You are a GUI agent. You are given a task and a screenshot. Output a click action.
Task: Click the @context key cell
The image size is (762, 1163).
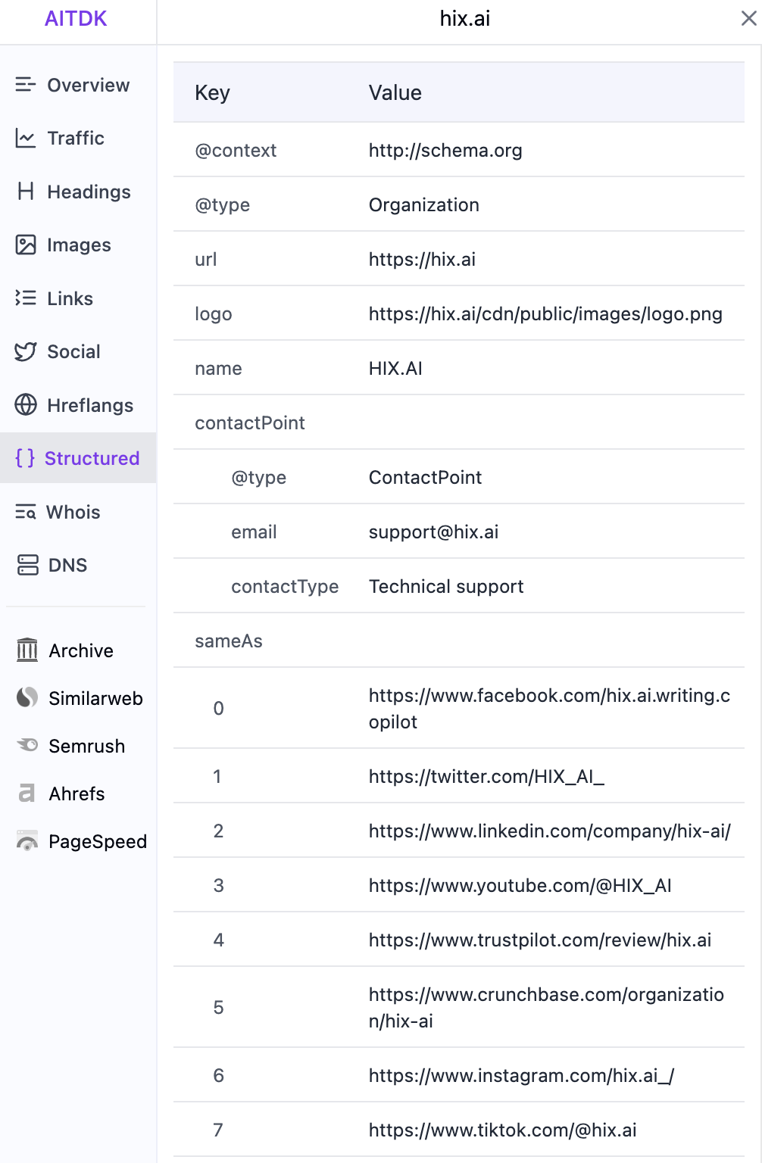tap(236, 150)
